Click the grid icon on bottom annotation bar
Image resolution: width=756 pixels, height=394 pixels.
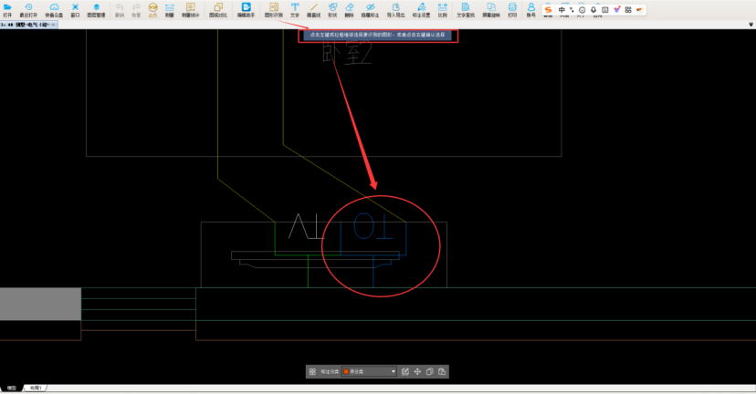pyautogui.click(x=312, y=372)
